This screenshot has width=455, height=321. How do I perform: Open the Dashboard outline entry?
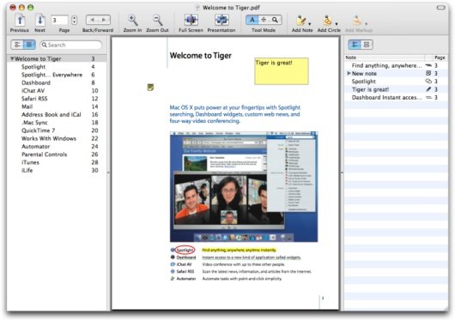pyautogui.click(x=36, y=82)
